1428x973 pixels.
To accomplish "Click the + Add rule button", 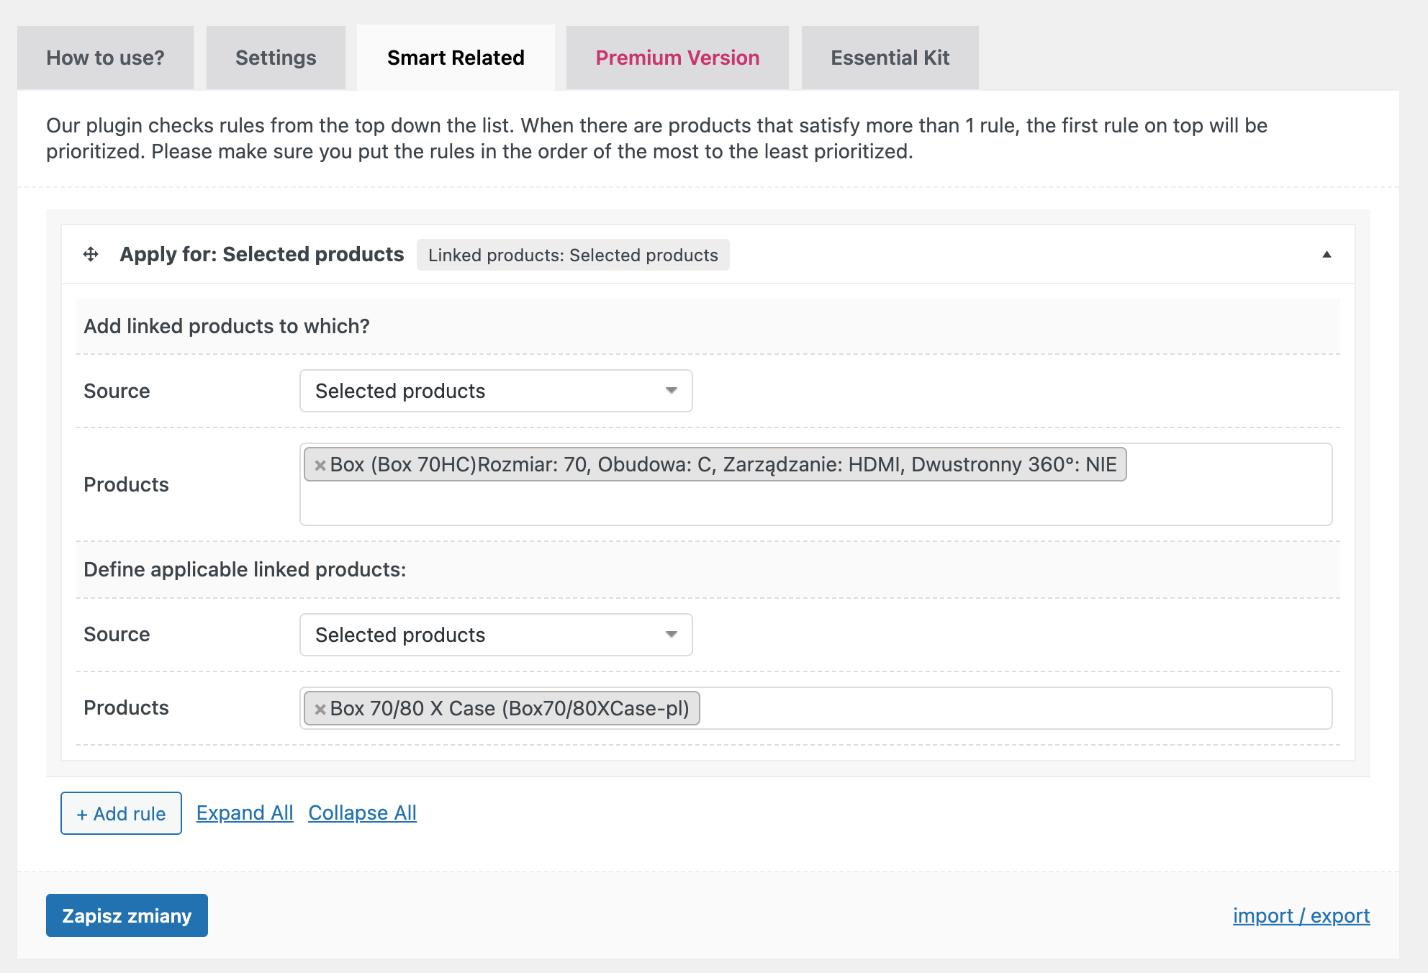I will tap(121, 813).
